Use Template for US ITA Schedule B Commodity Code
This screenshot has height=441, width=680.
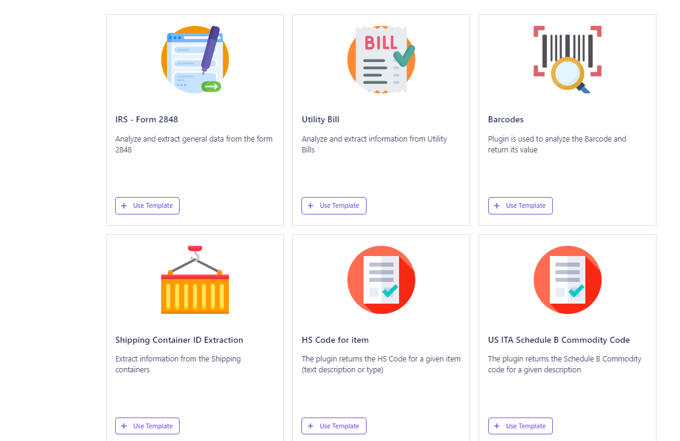point(520,426)
